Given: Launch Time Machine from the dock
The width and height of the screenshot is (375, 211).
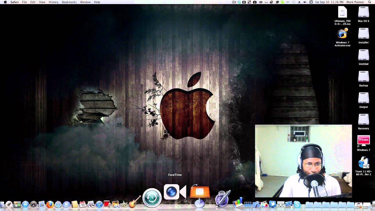Looking at the screenshot, I should coord(152,198).
